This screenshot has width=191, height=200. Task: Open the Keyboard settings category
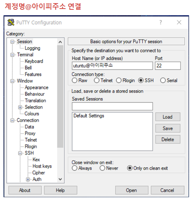point(34,61)
